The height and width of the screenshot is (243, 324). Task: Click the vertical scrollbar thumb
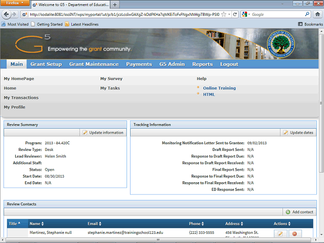point(321,103)
